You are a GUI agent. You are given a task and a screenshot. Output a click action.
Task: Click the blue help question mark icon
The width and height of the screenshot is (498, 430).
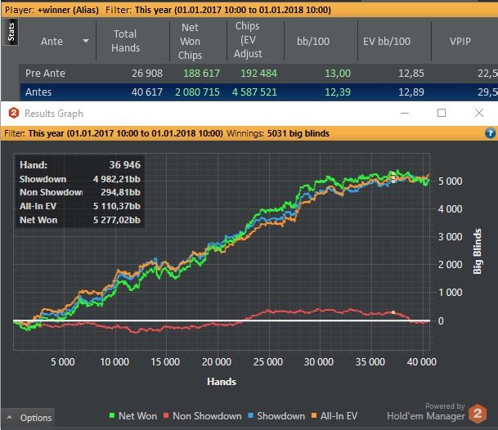489,132
